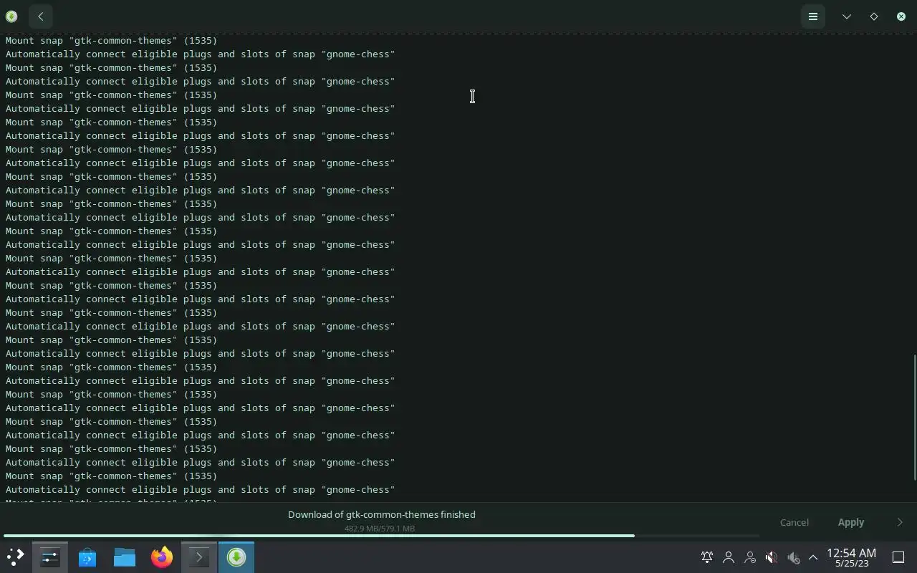
Task: Cancel the update download
Action: click(794, 522)
